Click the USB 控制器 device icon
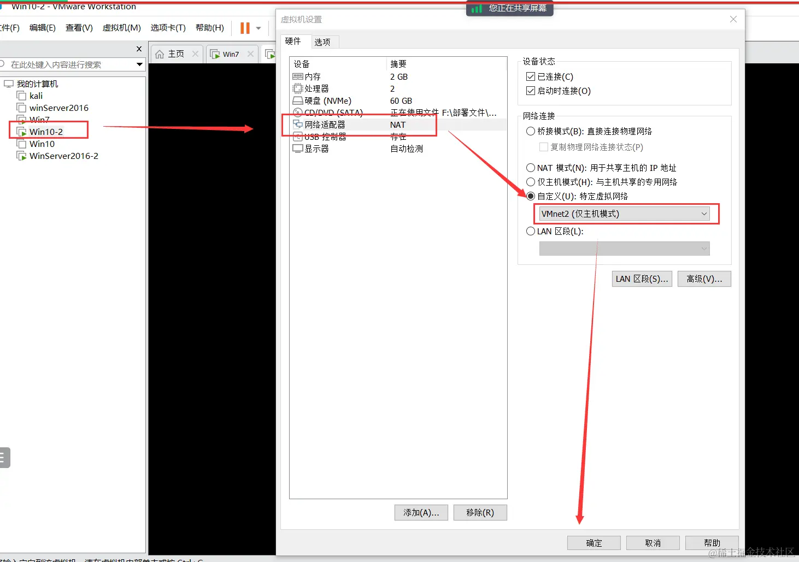The height and width of the screenshot is (562, 799). pos(298,137)
